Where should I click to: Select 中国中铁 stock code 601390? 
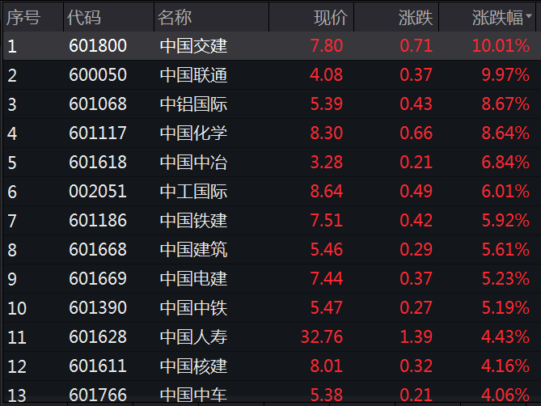pyautogui.click(x=98, y=308)
